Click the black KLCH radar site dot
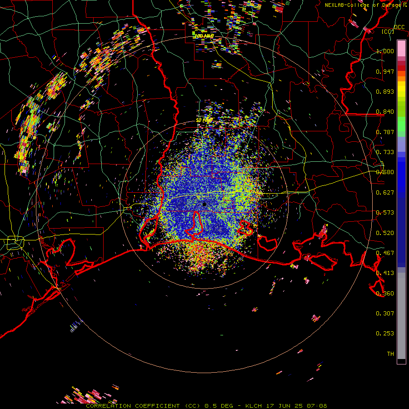The height and width of the screenshot is (409, 409). click(x=204, y=204)
